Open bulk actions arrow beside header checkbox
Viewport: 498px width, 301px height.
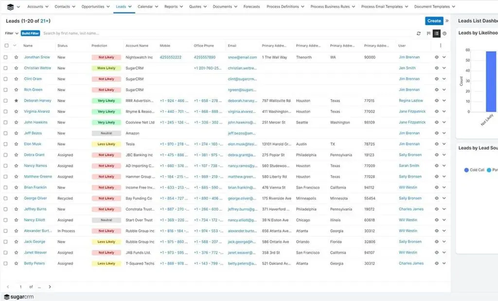[x=15, y=45]
